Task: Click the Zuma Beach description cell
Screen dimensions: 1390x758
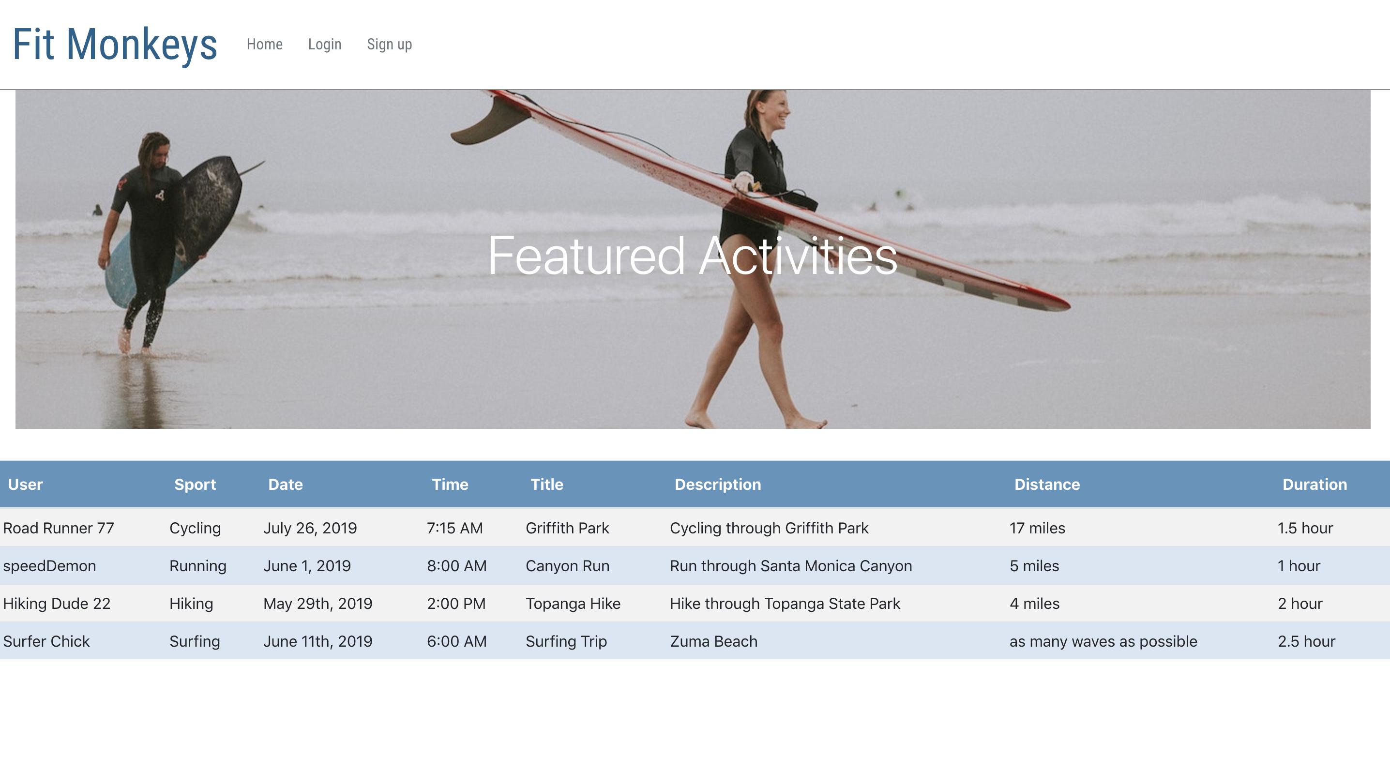Action: tap(713, 641)
